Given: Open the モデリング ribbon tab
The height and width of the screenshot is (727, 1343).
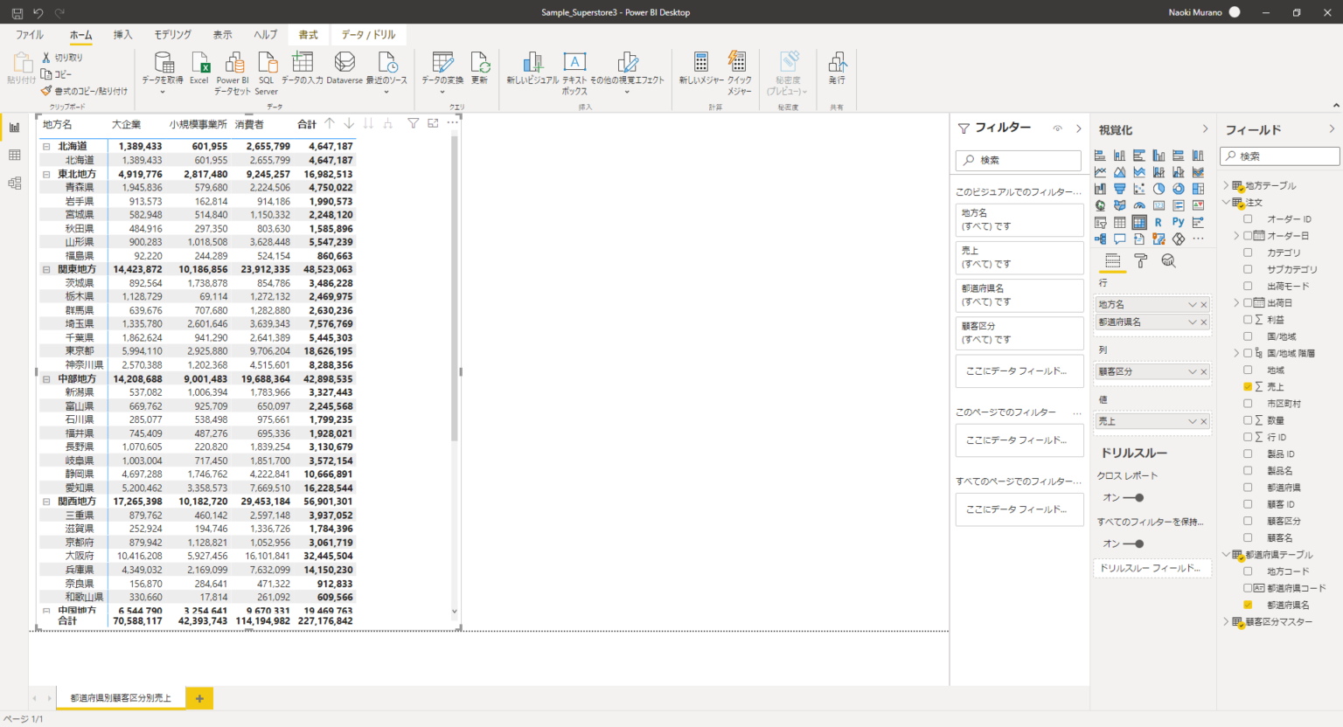Looking at the screenshot, I should (172, 35).
